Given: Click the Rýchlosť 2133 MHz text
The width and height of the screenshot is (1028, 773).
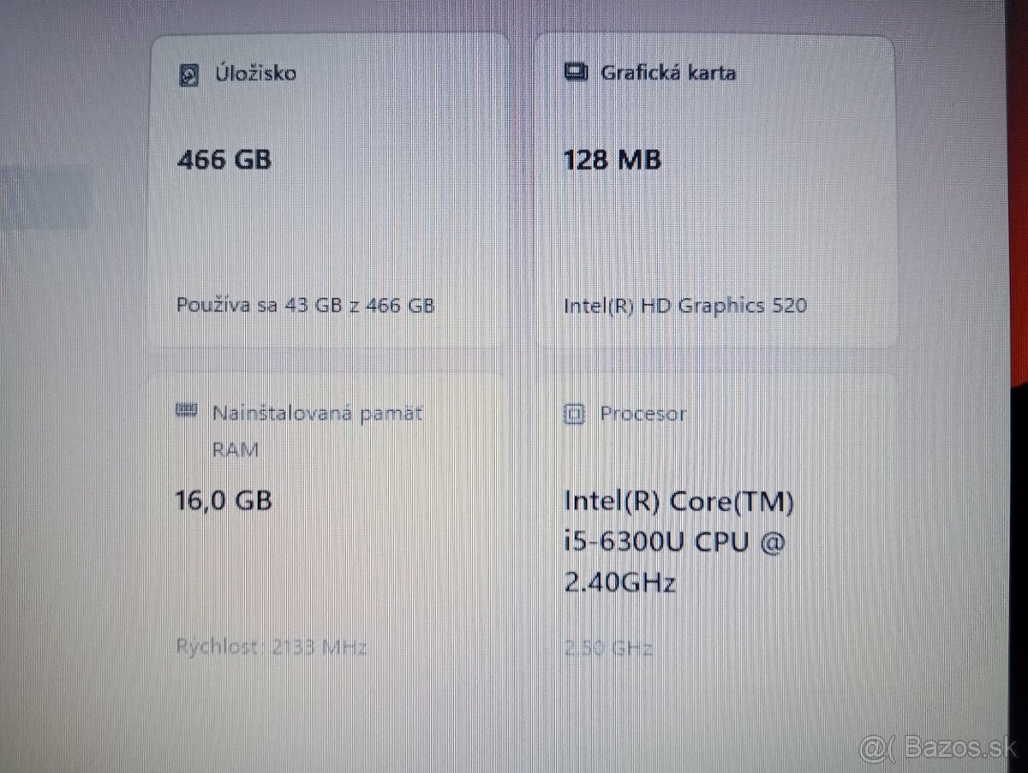Looking at the screenshot, I should (x=272, y=647).
